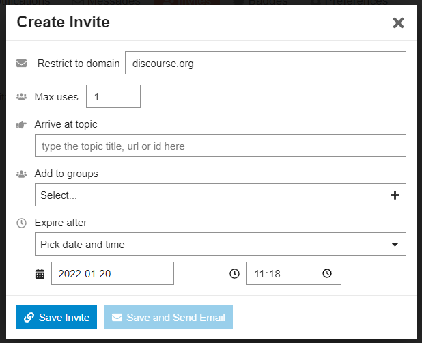Click Save Invite button
The width and height of the screenshot is (422, 343).
[57, 317]
